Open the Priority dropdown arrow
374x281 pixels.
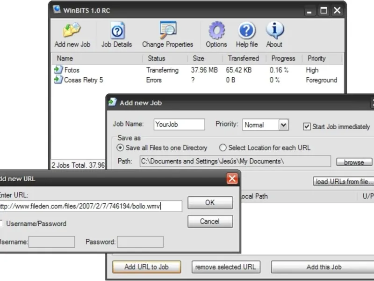(x=284, y=125)
